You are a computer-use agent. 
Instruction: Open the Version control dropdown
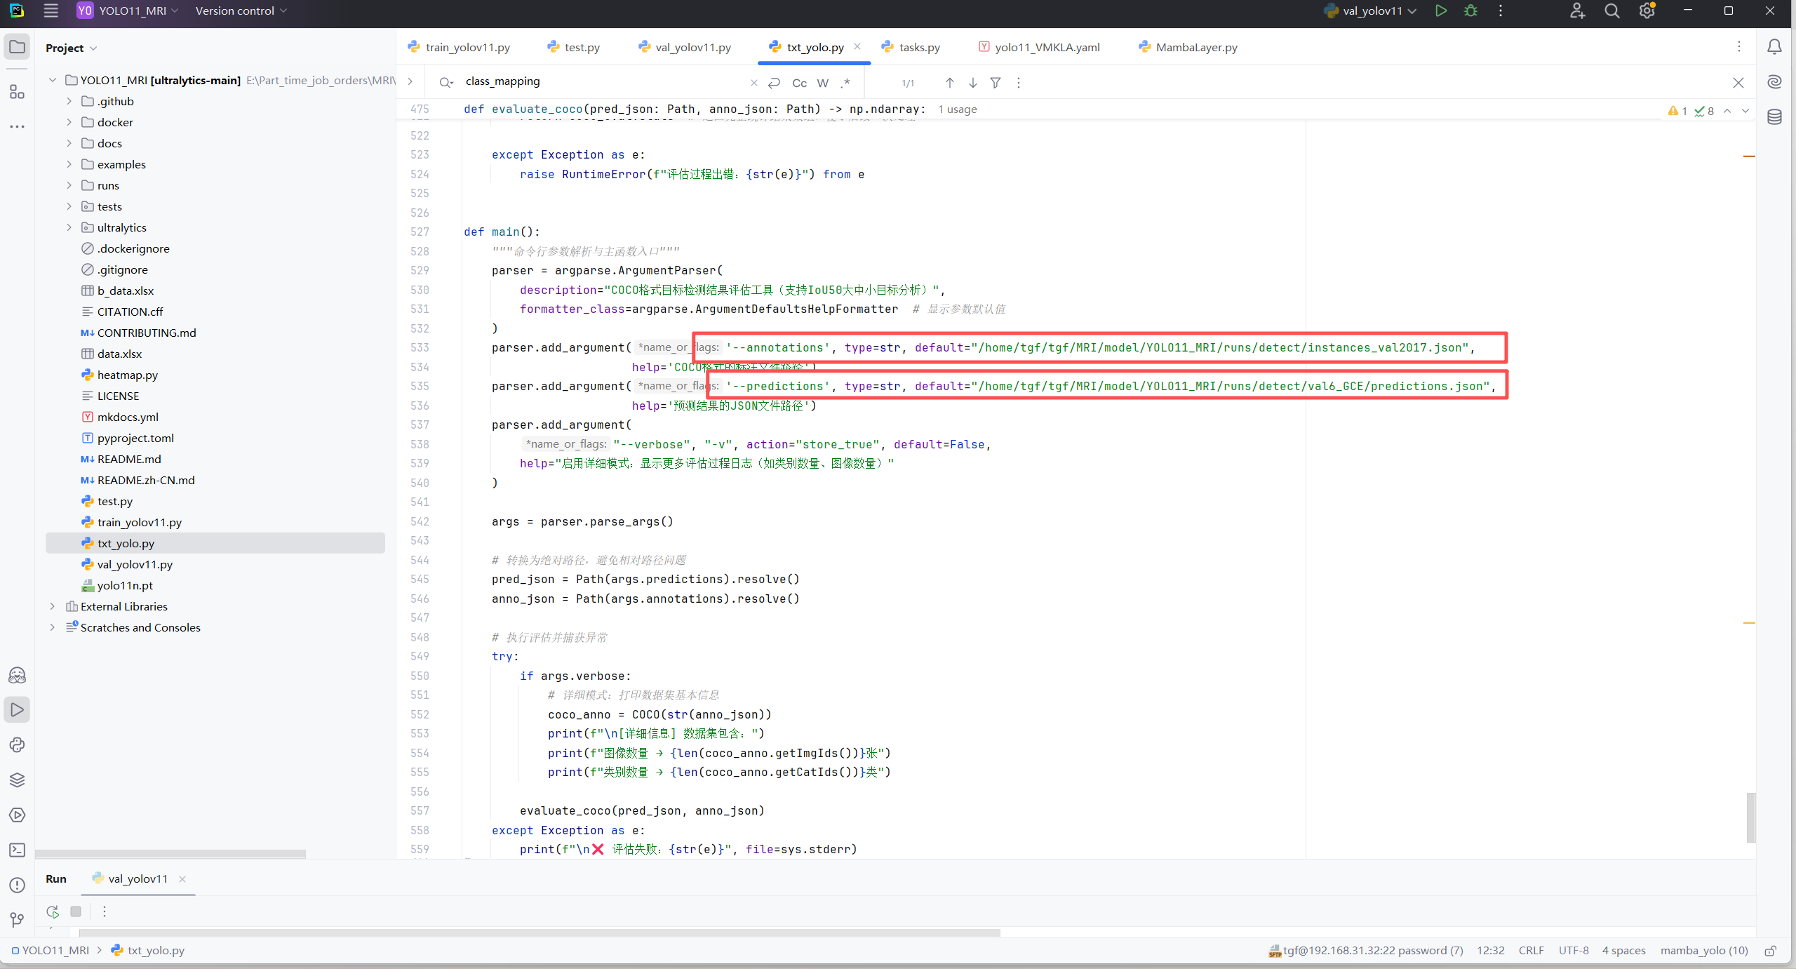241,11
